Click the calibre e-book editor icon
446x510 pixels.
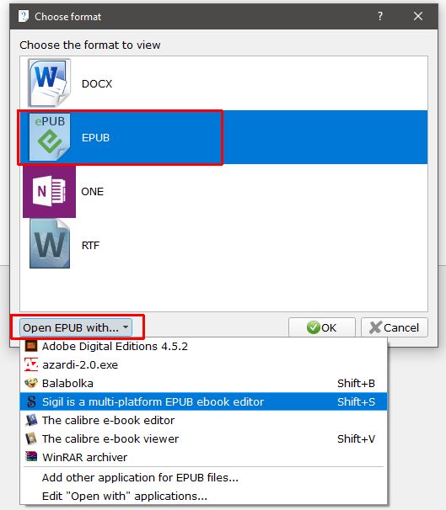(x=31, y=420)
